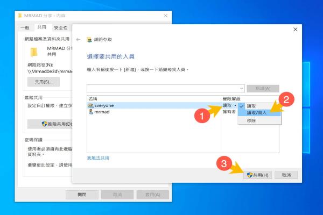Open Everyone permission level dropdown arrow

click(235, 105)
